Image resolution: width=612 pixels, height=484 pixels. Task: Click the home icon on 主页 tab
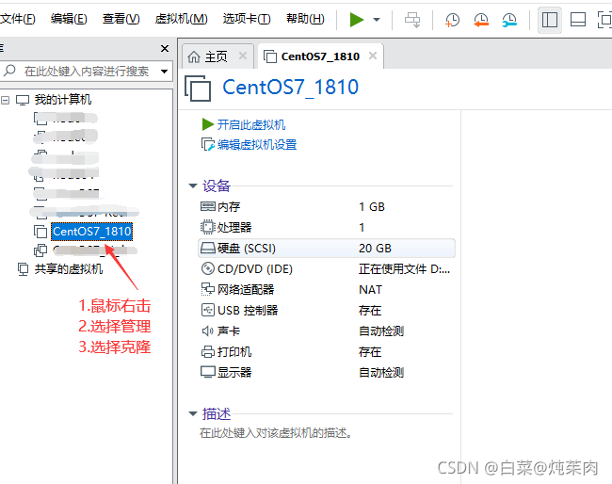click(x=194, y=57)
